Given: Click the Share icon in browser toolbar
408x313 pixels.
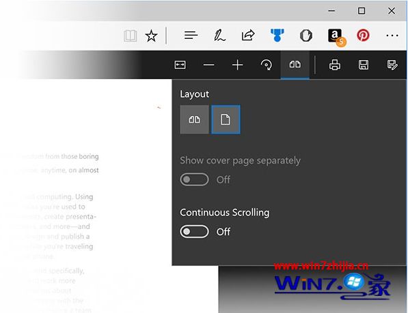Looking at the screenshot, I should (x=248, y=35).
